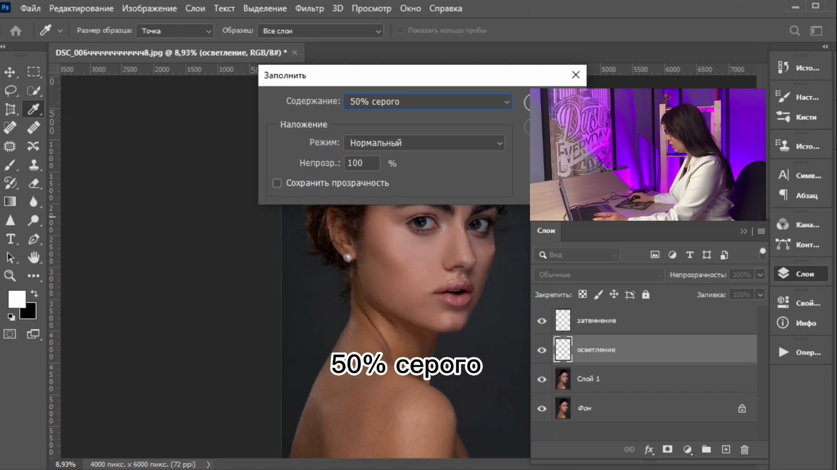Open Заливка slider dropdown arrow

point(760,294)
